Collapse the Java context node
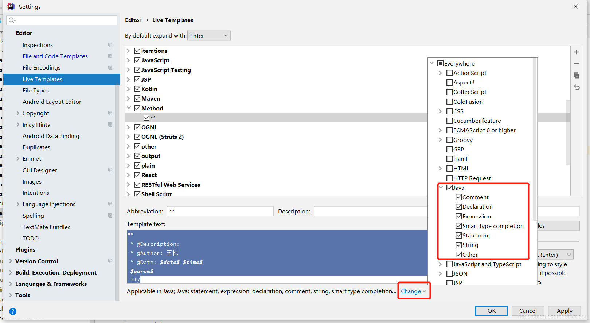Screen dimensions: 590x323 pyautogui.click(x=441, y=188)
